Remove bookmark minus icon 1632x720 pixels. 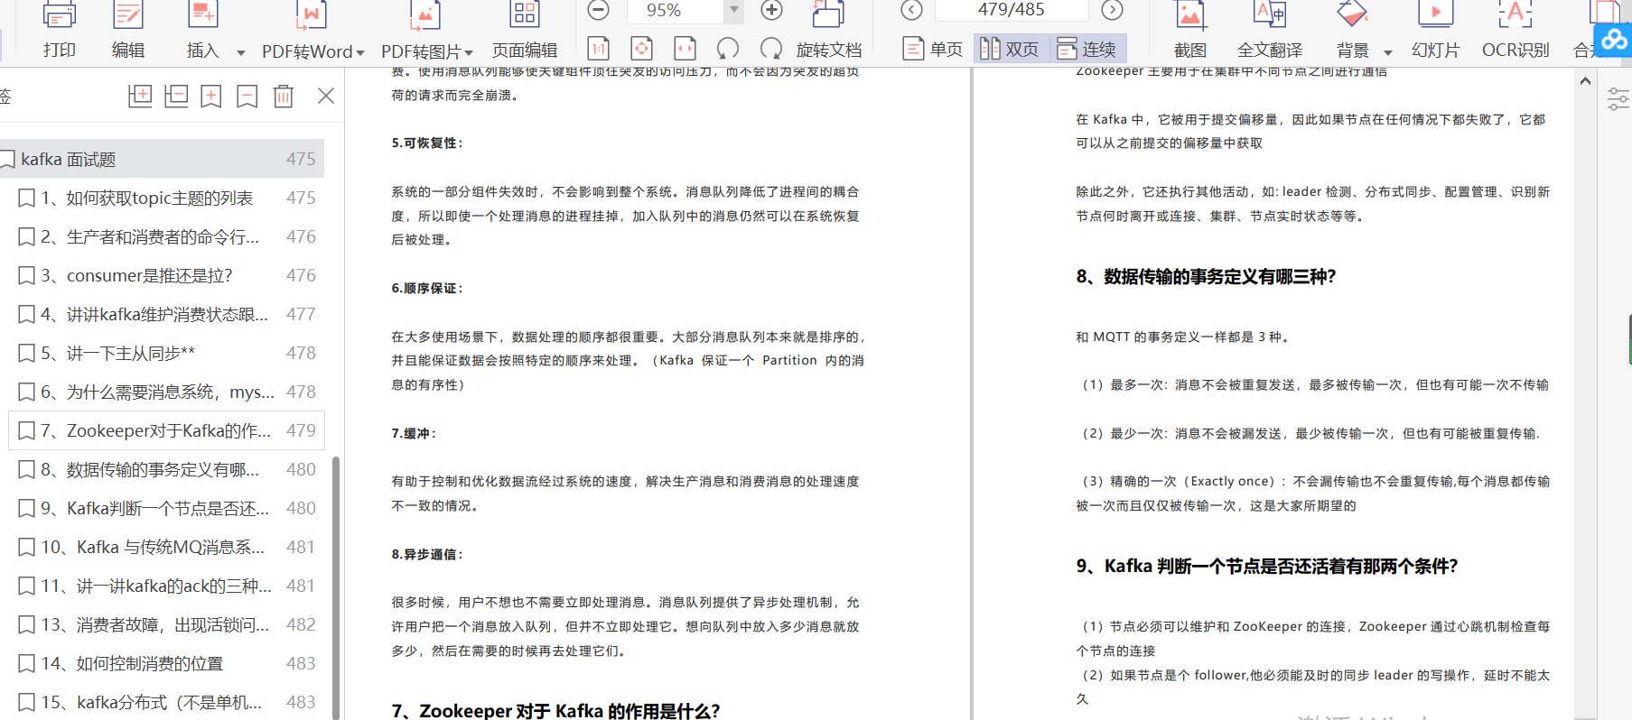[x=247, y=96]
